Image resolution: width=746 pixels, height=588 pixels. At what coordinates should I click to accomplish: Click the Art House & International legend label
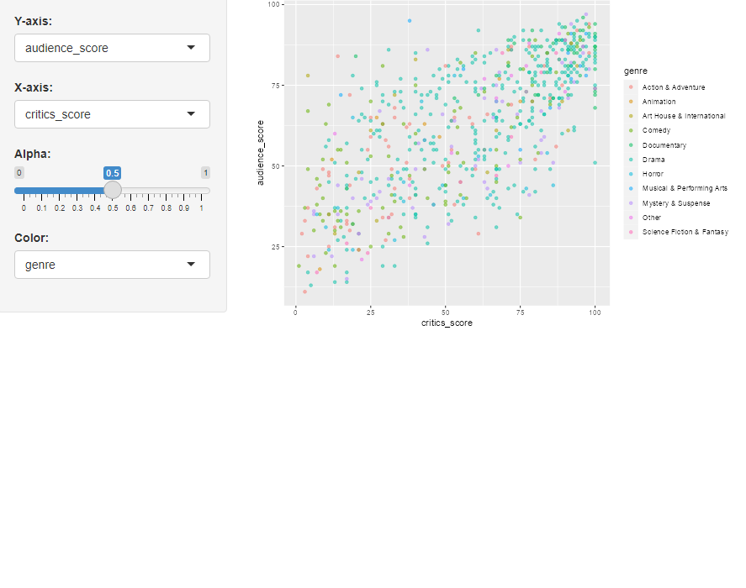tap(684, 116)
